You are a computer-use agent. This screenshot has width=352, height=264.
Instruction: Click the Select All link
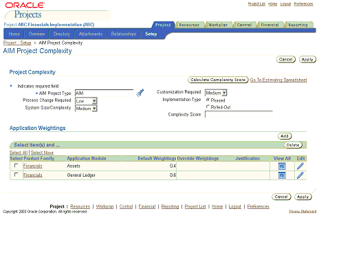point(19,153)
